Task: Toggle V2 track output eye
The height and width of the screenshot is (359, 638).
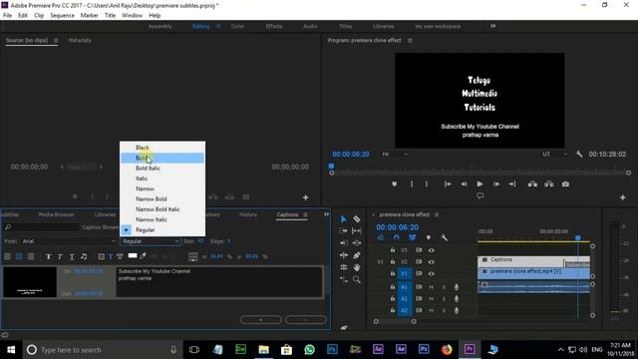Action: tap(431, 262)
